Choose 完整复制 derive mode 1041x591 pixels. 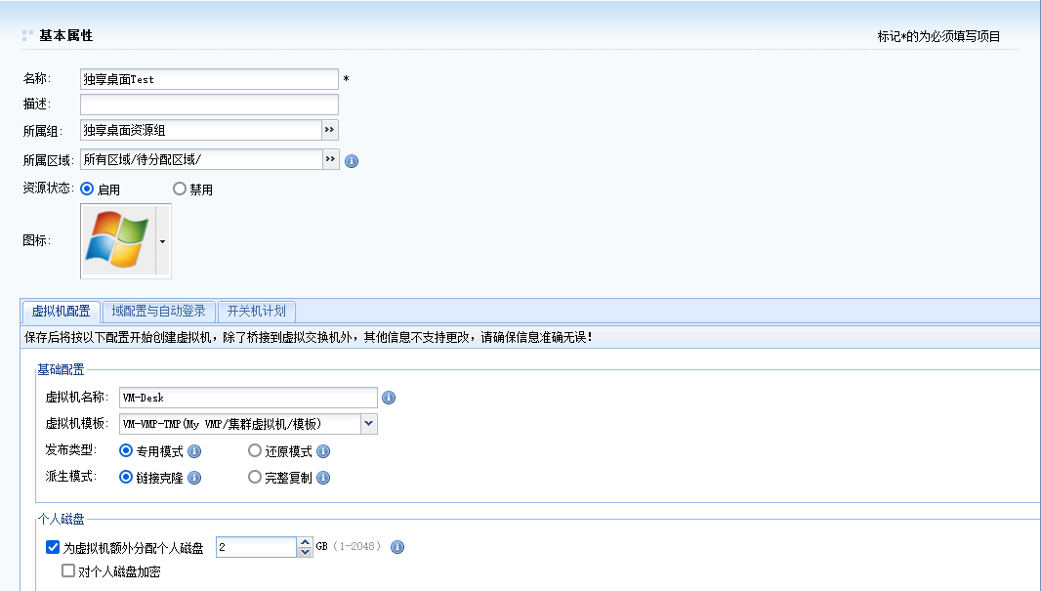tap(255, 478)
